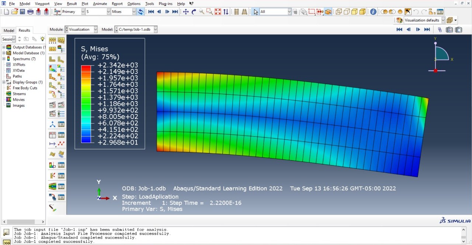Screen dimensions: 472x245
Task: Select Paths in the results tree
Action: 17,77
